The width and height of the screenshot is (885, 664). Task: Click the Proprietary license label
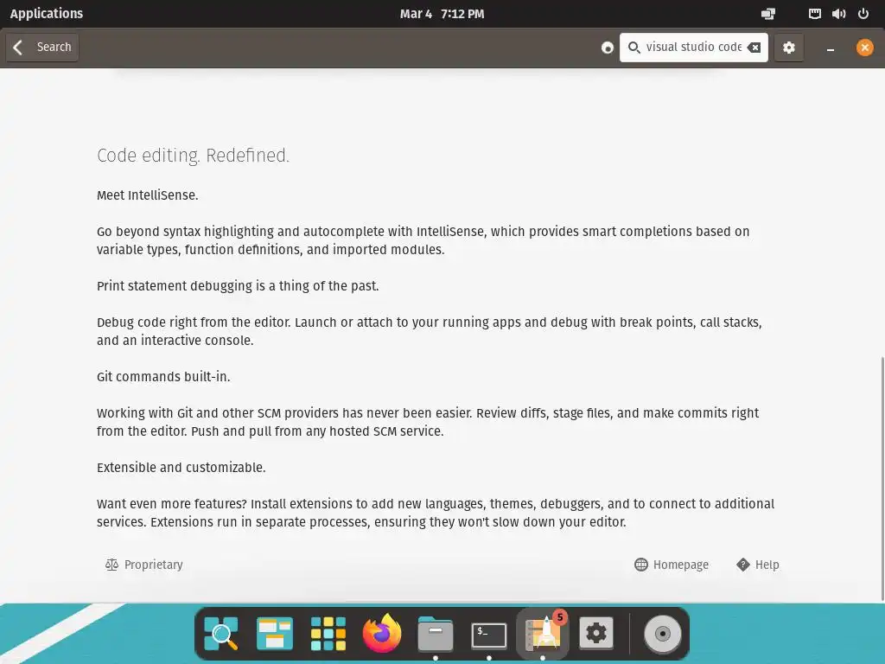coord(153,565)
